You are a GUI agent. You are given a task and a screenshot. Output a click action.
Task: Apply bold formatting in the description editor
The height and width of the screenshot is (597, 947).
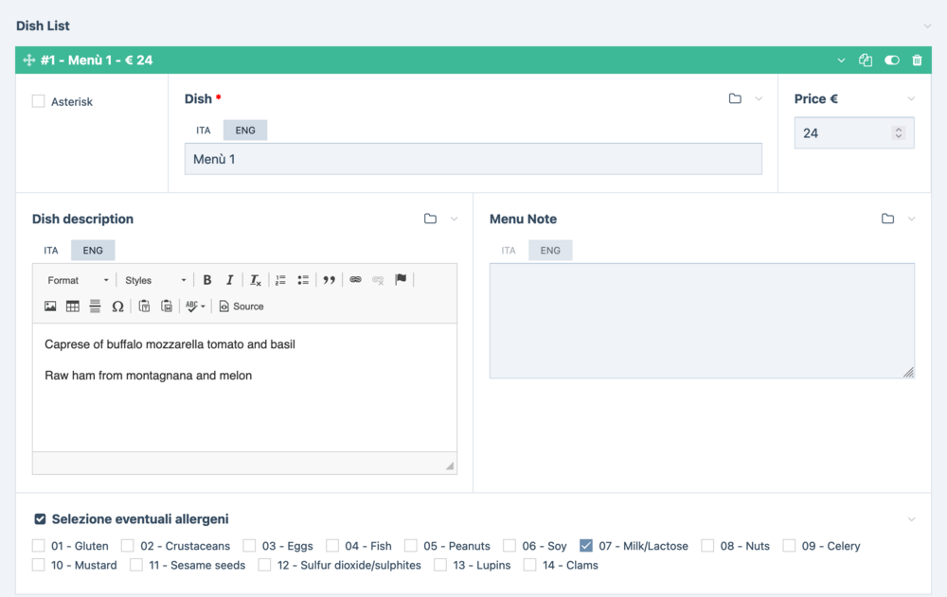pyautogui.click(x=207, y=280)
